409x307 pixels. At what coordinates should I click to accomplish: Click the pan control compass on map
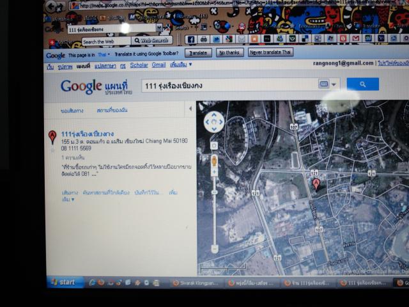pyautogui.click(x=213, y=122)
